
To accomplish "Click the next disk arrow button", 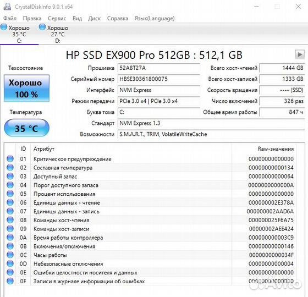I will (300, 54).
